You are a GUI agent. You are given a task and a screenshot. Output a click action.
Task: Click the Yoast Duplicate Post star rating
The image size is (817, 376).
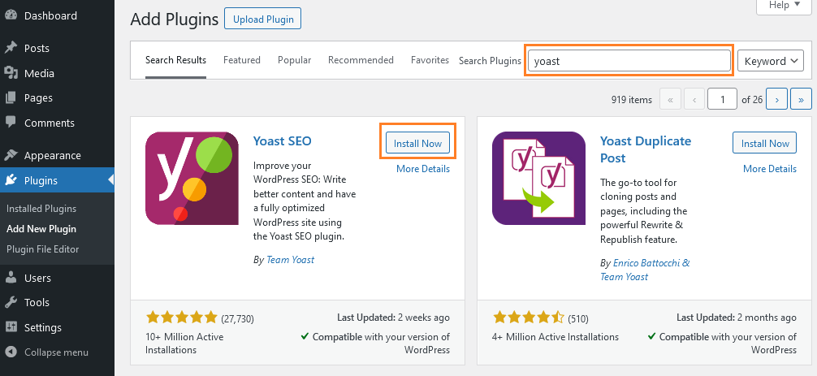click(528, 318)
